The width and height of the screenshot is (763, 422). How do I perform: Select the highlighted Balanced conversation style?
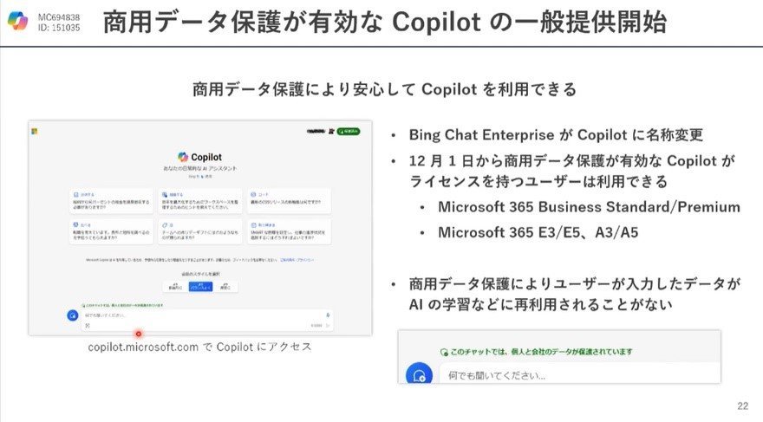pyautogui.click(x=200, y=286)
